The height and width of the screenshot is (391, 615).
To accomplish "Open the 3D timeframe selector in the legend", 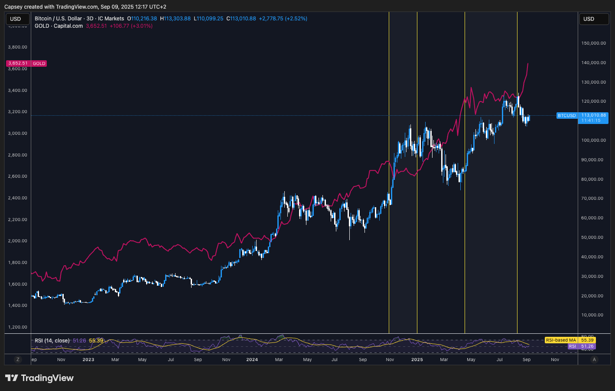I will [x=89, y=18].
